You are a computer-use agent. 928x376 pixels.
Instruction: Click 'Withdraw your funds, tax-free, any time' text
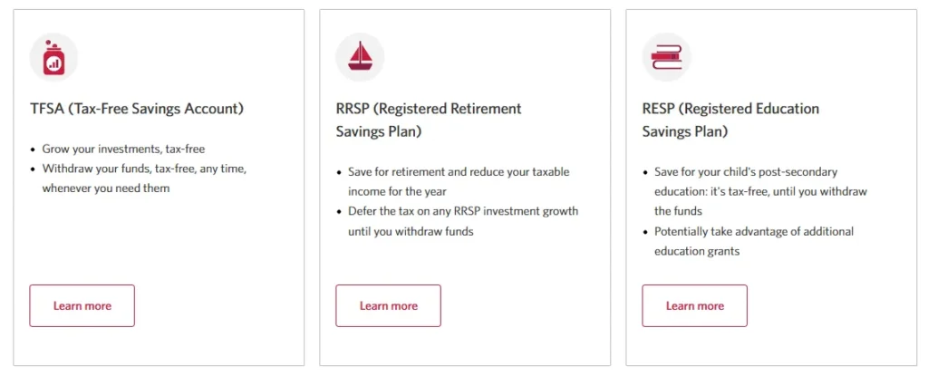[144, 169]
